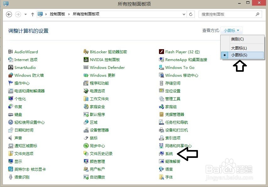This screenshot has width=268, height=187.
Task: Open the RemoteApp 和桌面连接 link
Action: tap(186, 60)
